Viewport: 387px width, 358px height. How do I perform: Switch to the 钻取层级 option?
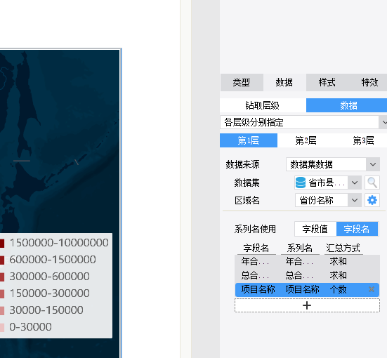(263, 105)
